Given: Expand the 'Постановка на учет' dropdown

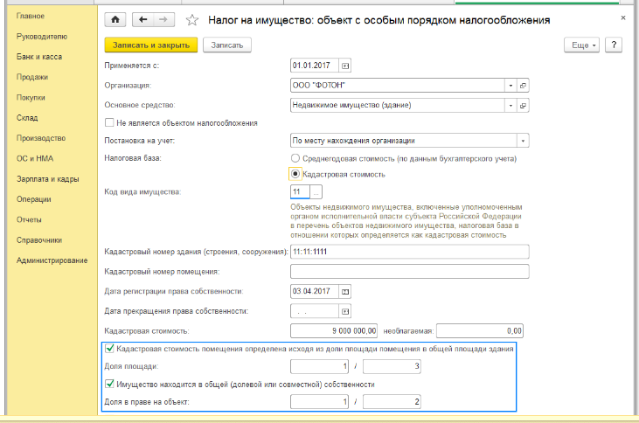Looking at the screenshot, I should (x=523, y=141).
